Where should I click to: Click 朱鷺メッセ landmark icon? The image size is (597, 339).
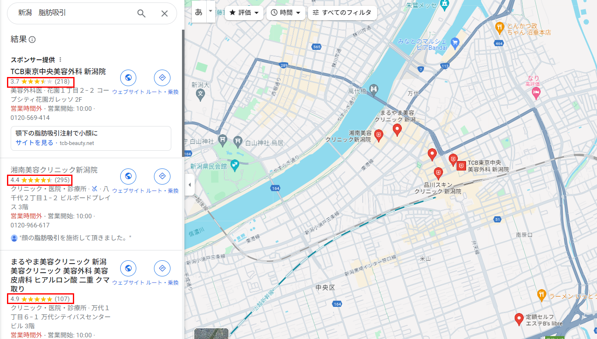click(445, 5)
